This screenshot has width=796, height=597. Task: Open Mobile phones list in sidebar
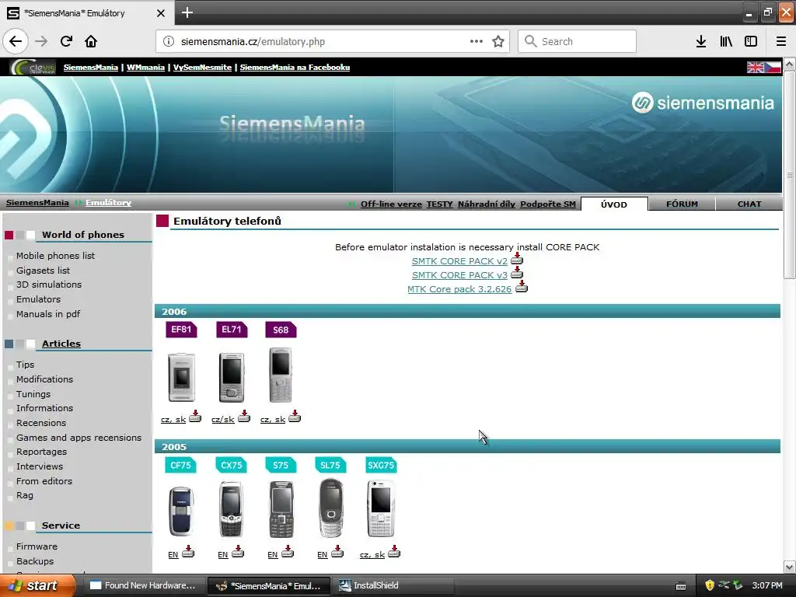click(x=55, y=256)
